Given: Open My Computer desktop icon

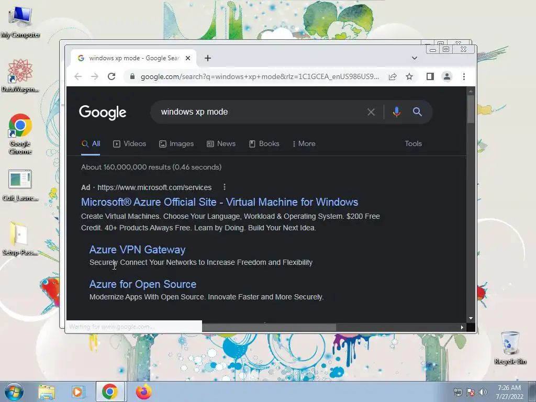Looking at the screenshot, I should [x=20, y=21].
